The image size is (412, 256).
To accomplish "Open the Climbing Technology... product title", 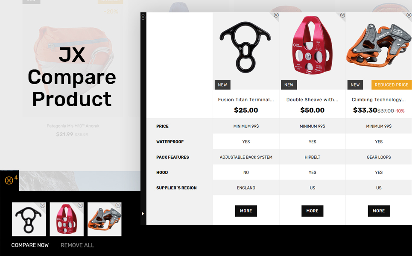I will coord(379,99).
